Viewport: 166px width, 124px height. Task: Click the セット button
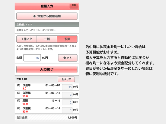coord(68,58)
